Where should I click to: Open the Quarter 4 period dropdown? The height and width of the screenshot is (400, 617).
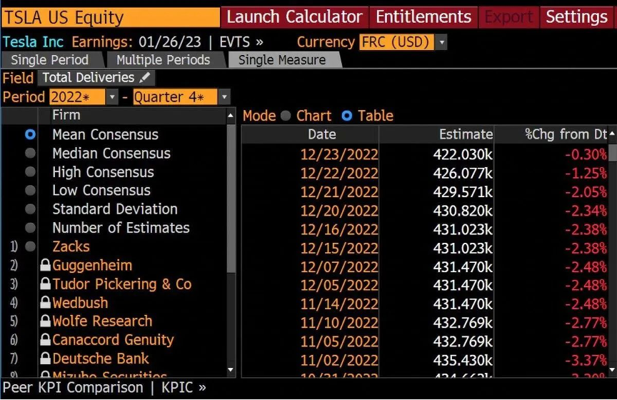click(224, 97)
